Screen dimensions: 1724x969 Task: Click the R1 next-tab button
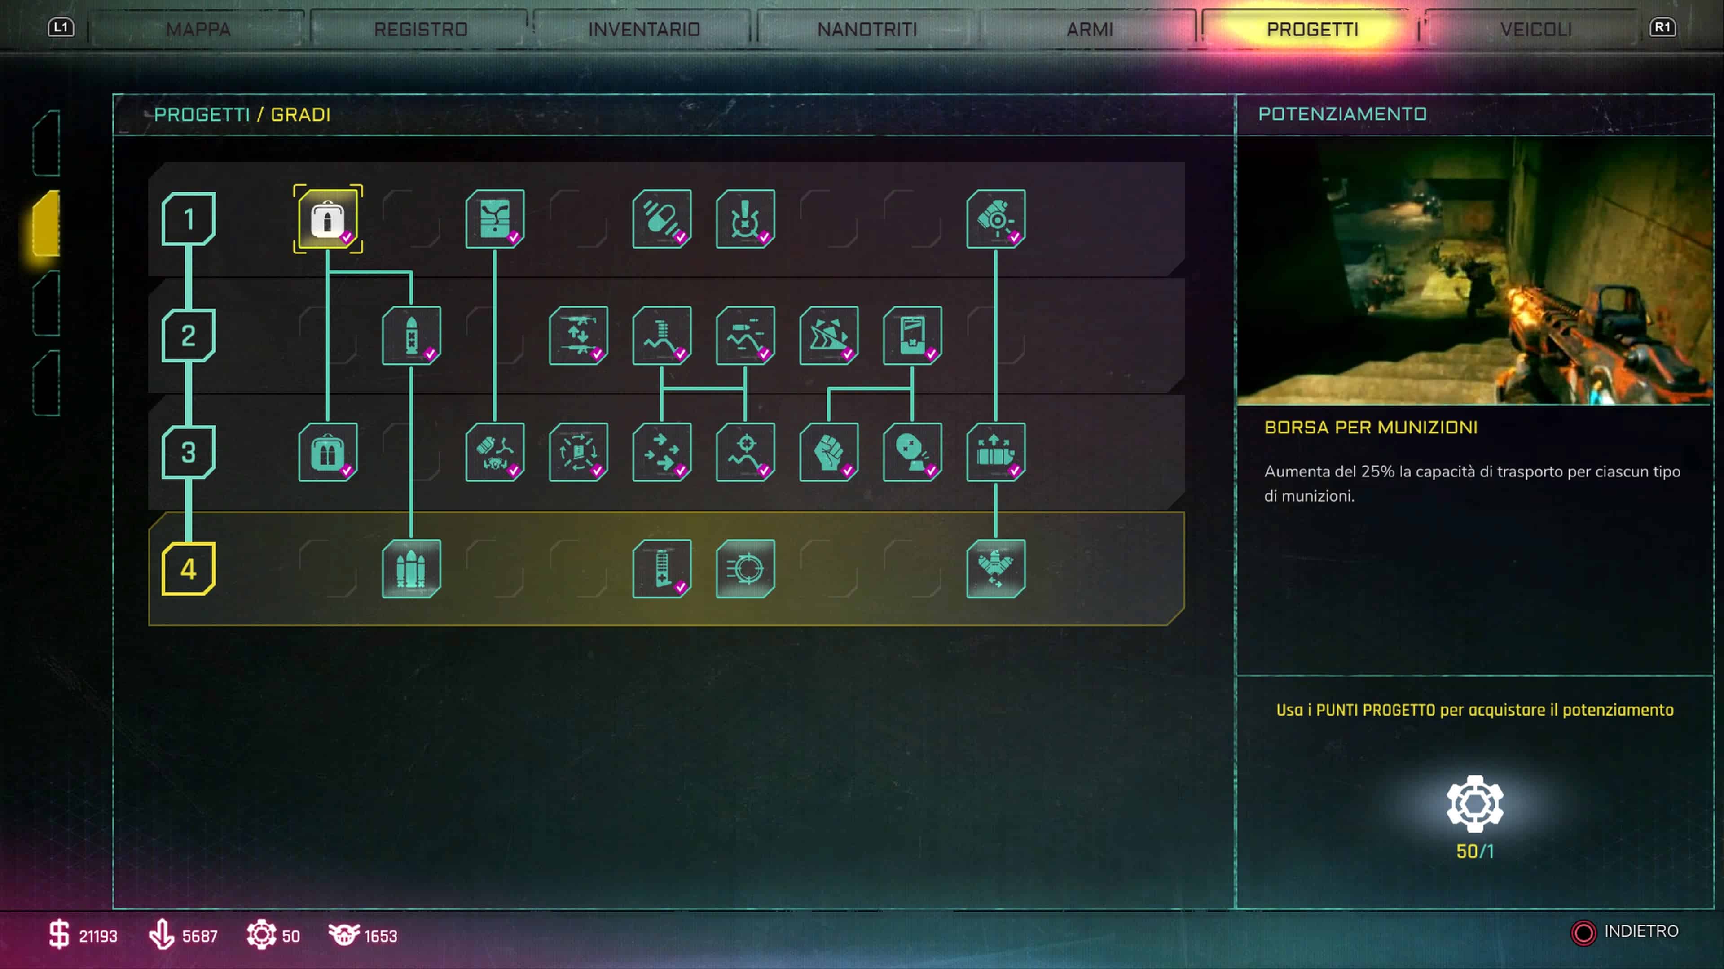(x=1662, y=27)
